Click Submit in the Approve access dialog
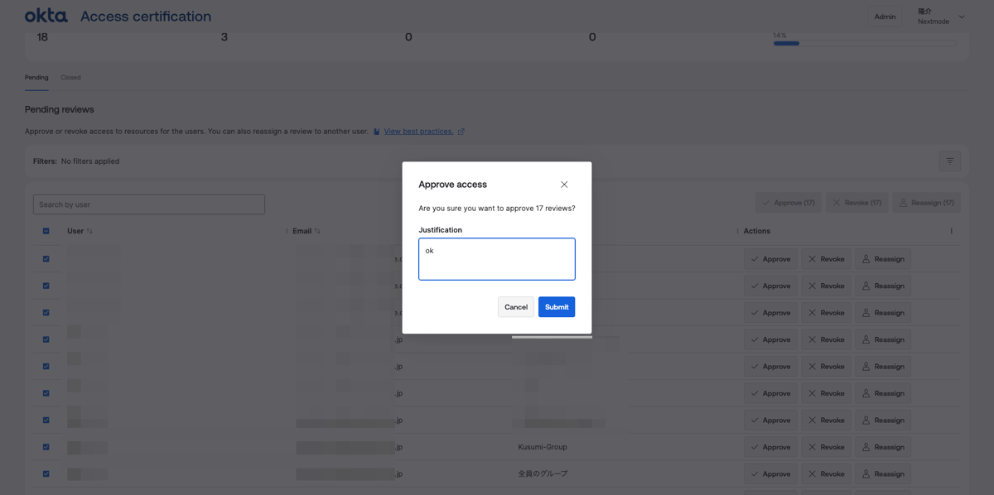994x495 pixels. [556, 306]
